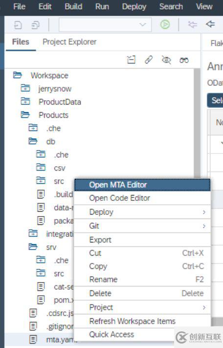Open the Search menu

[x=171, y=7]
